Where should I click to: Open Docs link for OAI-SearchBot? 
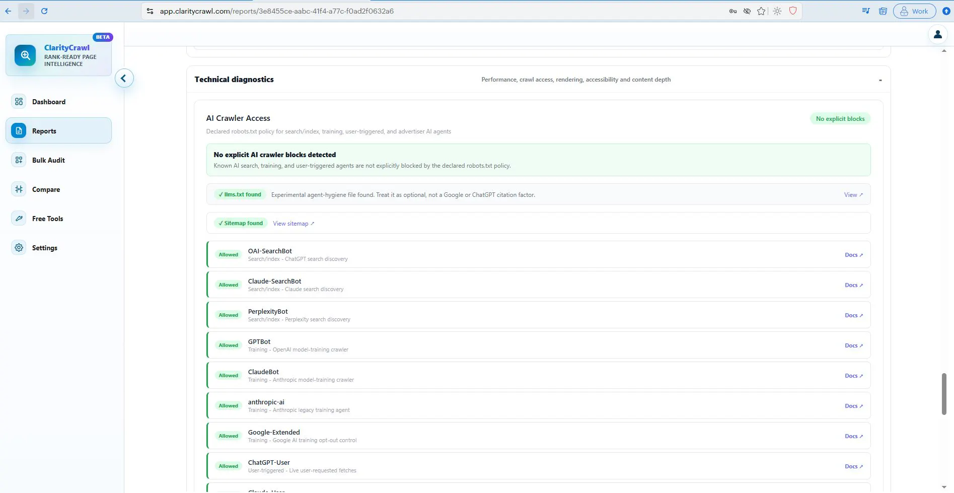pyautogui.click(x=853, y=255)
